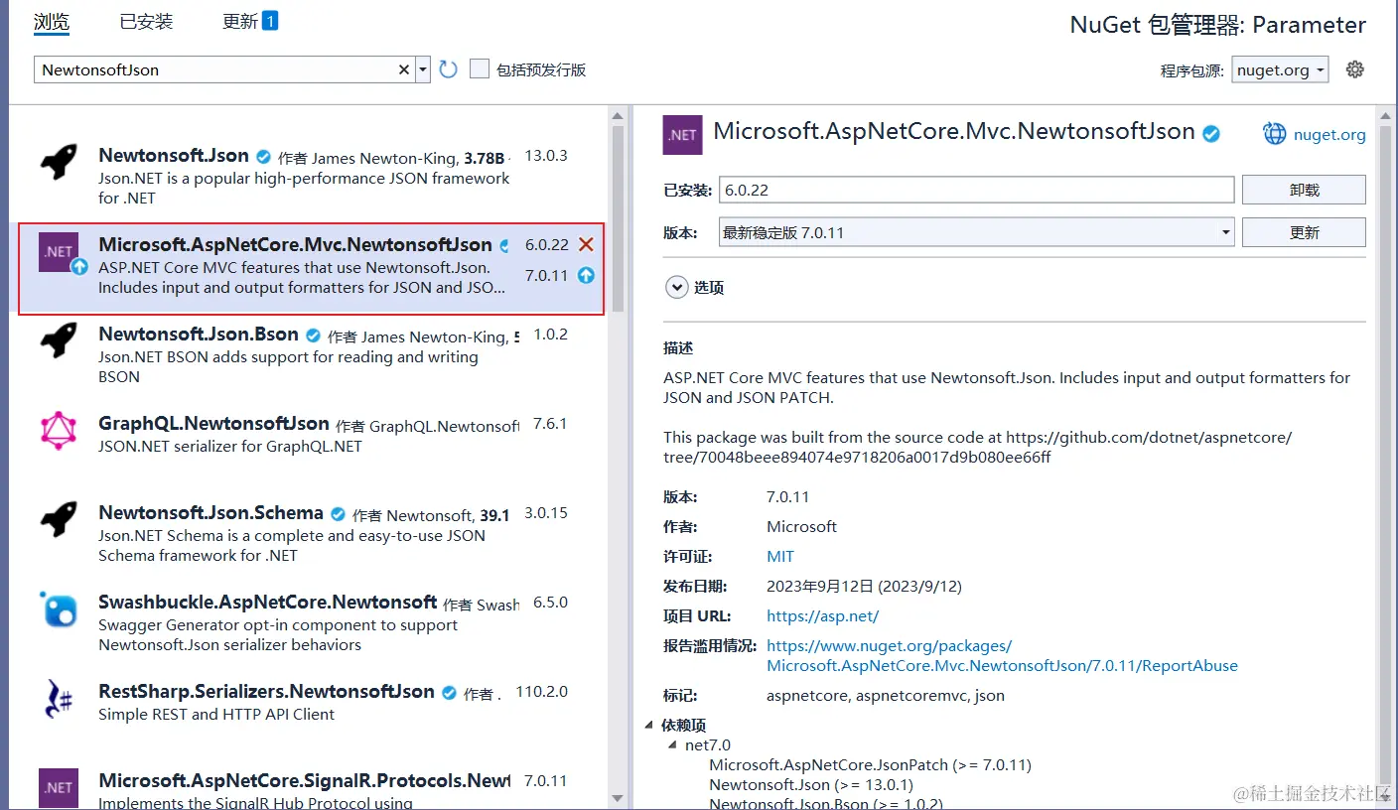The height and width of the screenshot is (810, 1398).
Task: Collapse the 依赖项 dependencies tree
Action: (x=649, y=726)
